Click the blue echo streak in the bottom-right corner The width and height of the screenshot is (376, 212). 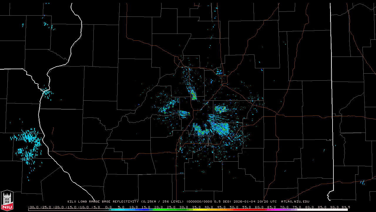point(362,182)
